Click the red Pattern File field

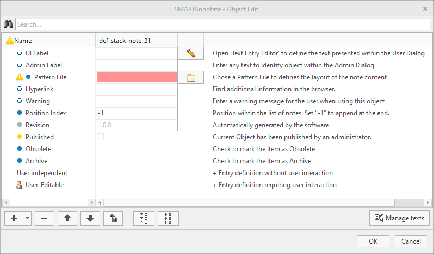137,77
